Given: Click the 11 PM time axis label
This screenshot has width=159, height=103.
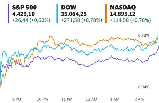Looking at the screenshot, I should tap(67, 99).
